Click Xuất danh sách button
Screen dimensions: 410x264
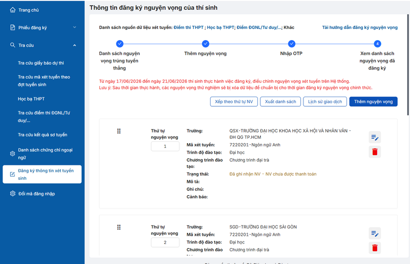tap(280, 102)
